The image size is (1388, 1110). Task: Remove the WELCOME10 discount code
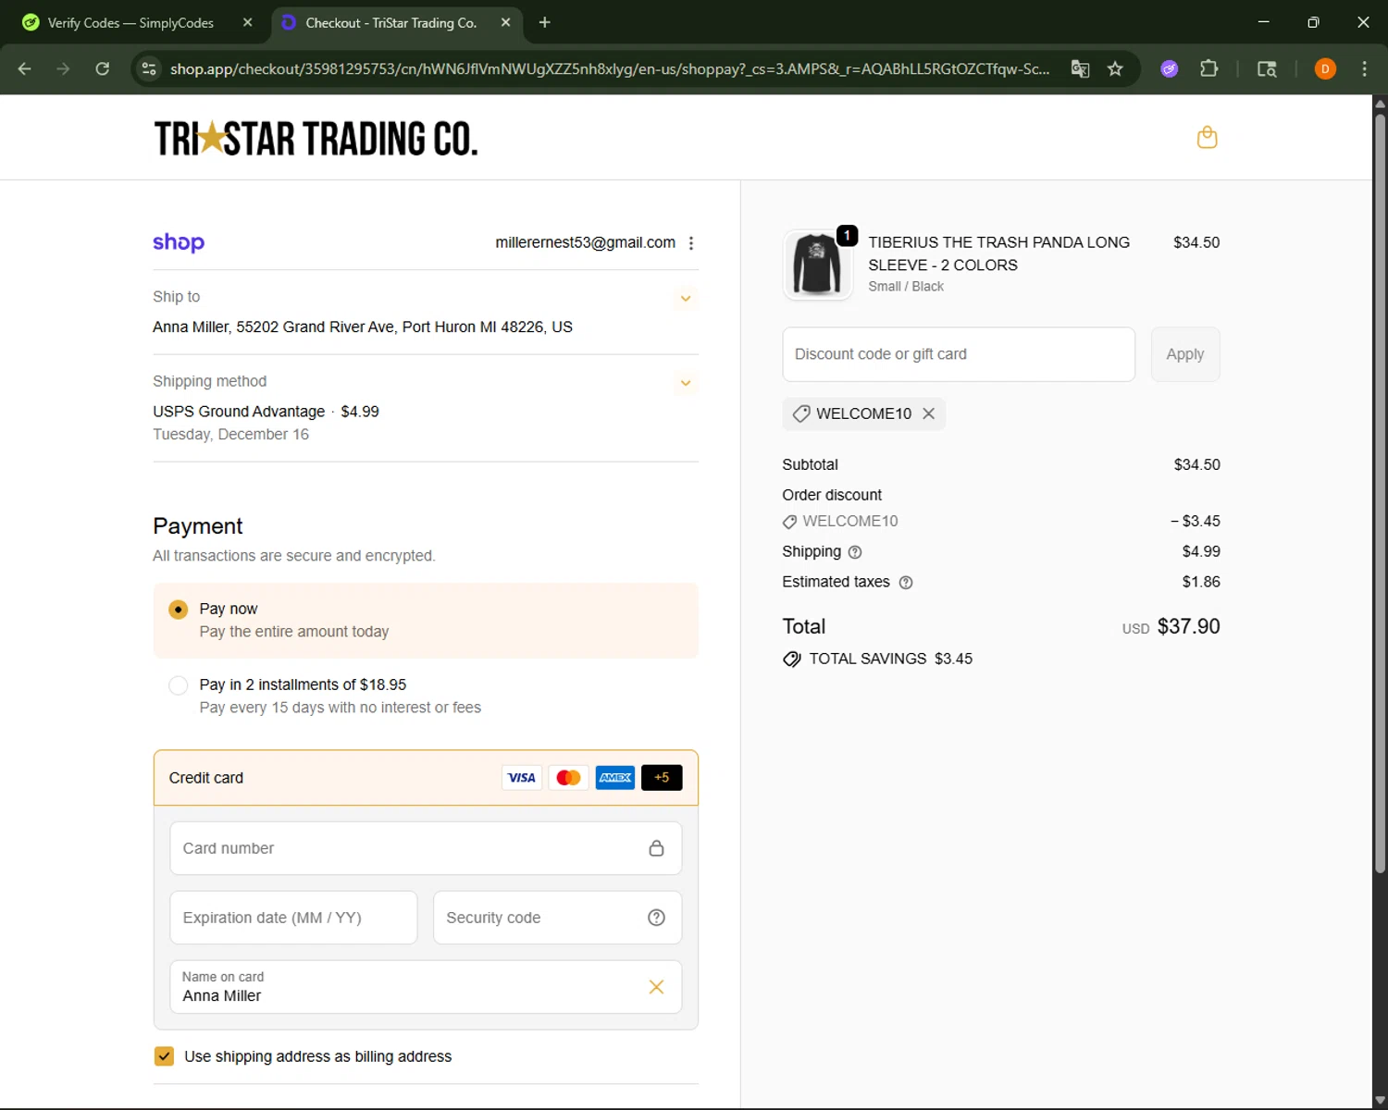point(929,413)
